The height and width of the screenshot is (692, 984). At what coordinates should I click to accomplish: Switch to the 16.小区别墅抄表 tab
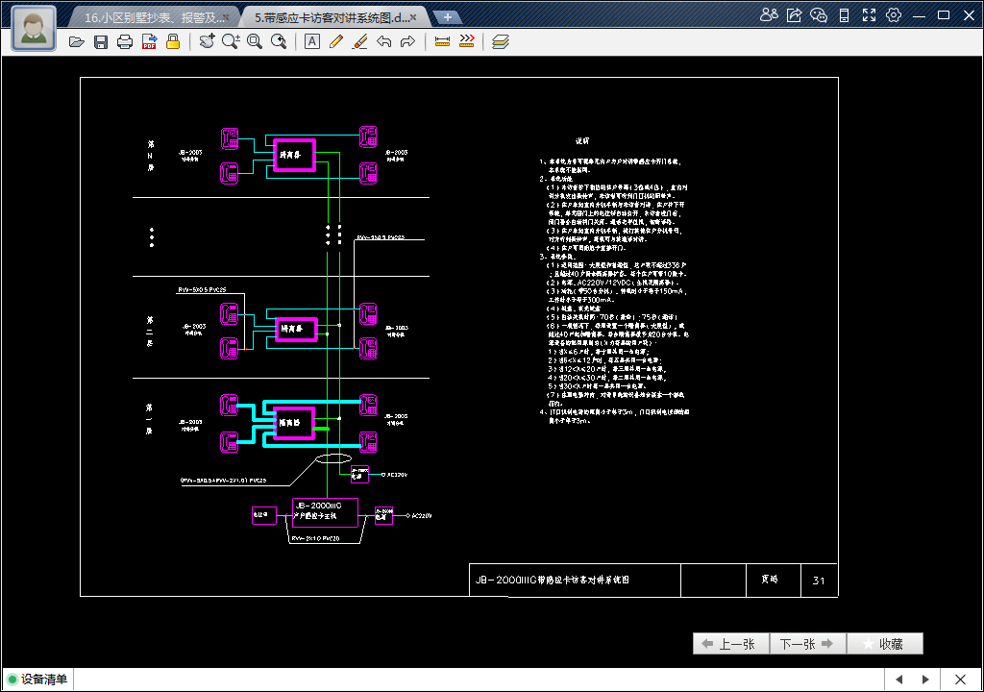click(x=152, y=17)
